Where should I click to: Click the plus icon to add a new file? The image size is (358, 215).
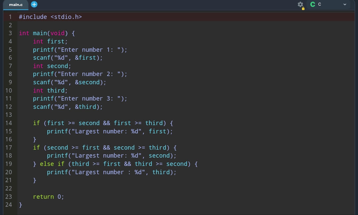coord(34,4)
